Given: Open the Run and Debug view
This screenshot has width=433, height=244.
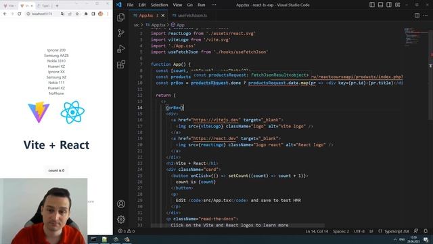Looking at the screenshot, I should click(121, 49).
